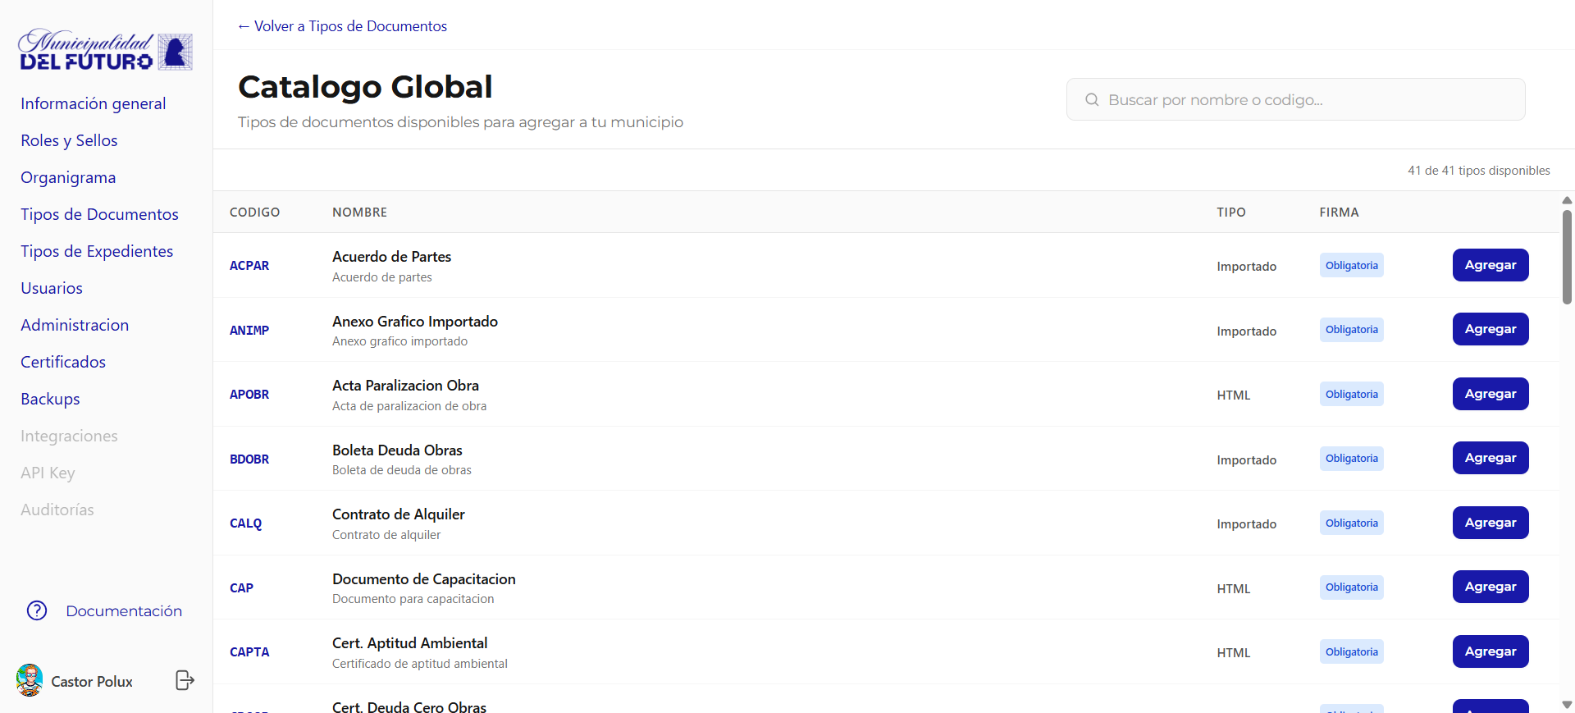Add Cert. Aptitud Ambiental to municipality
Screen dimensions: 1575x713
[1490, 651]
